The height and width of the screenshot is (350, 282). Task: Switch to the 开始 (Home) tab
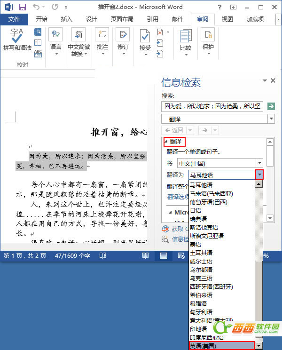(x=42, y=19)
